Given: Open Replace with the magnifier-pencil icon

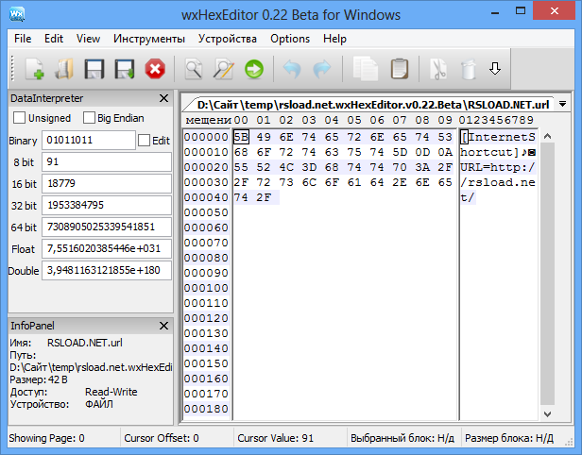Looking at the screenshot, I should pyautogui.click(x=223, y=69).
